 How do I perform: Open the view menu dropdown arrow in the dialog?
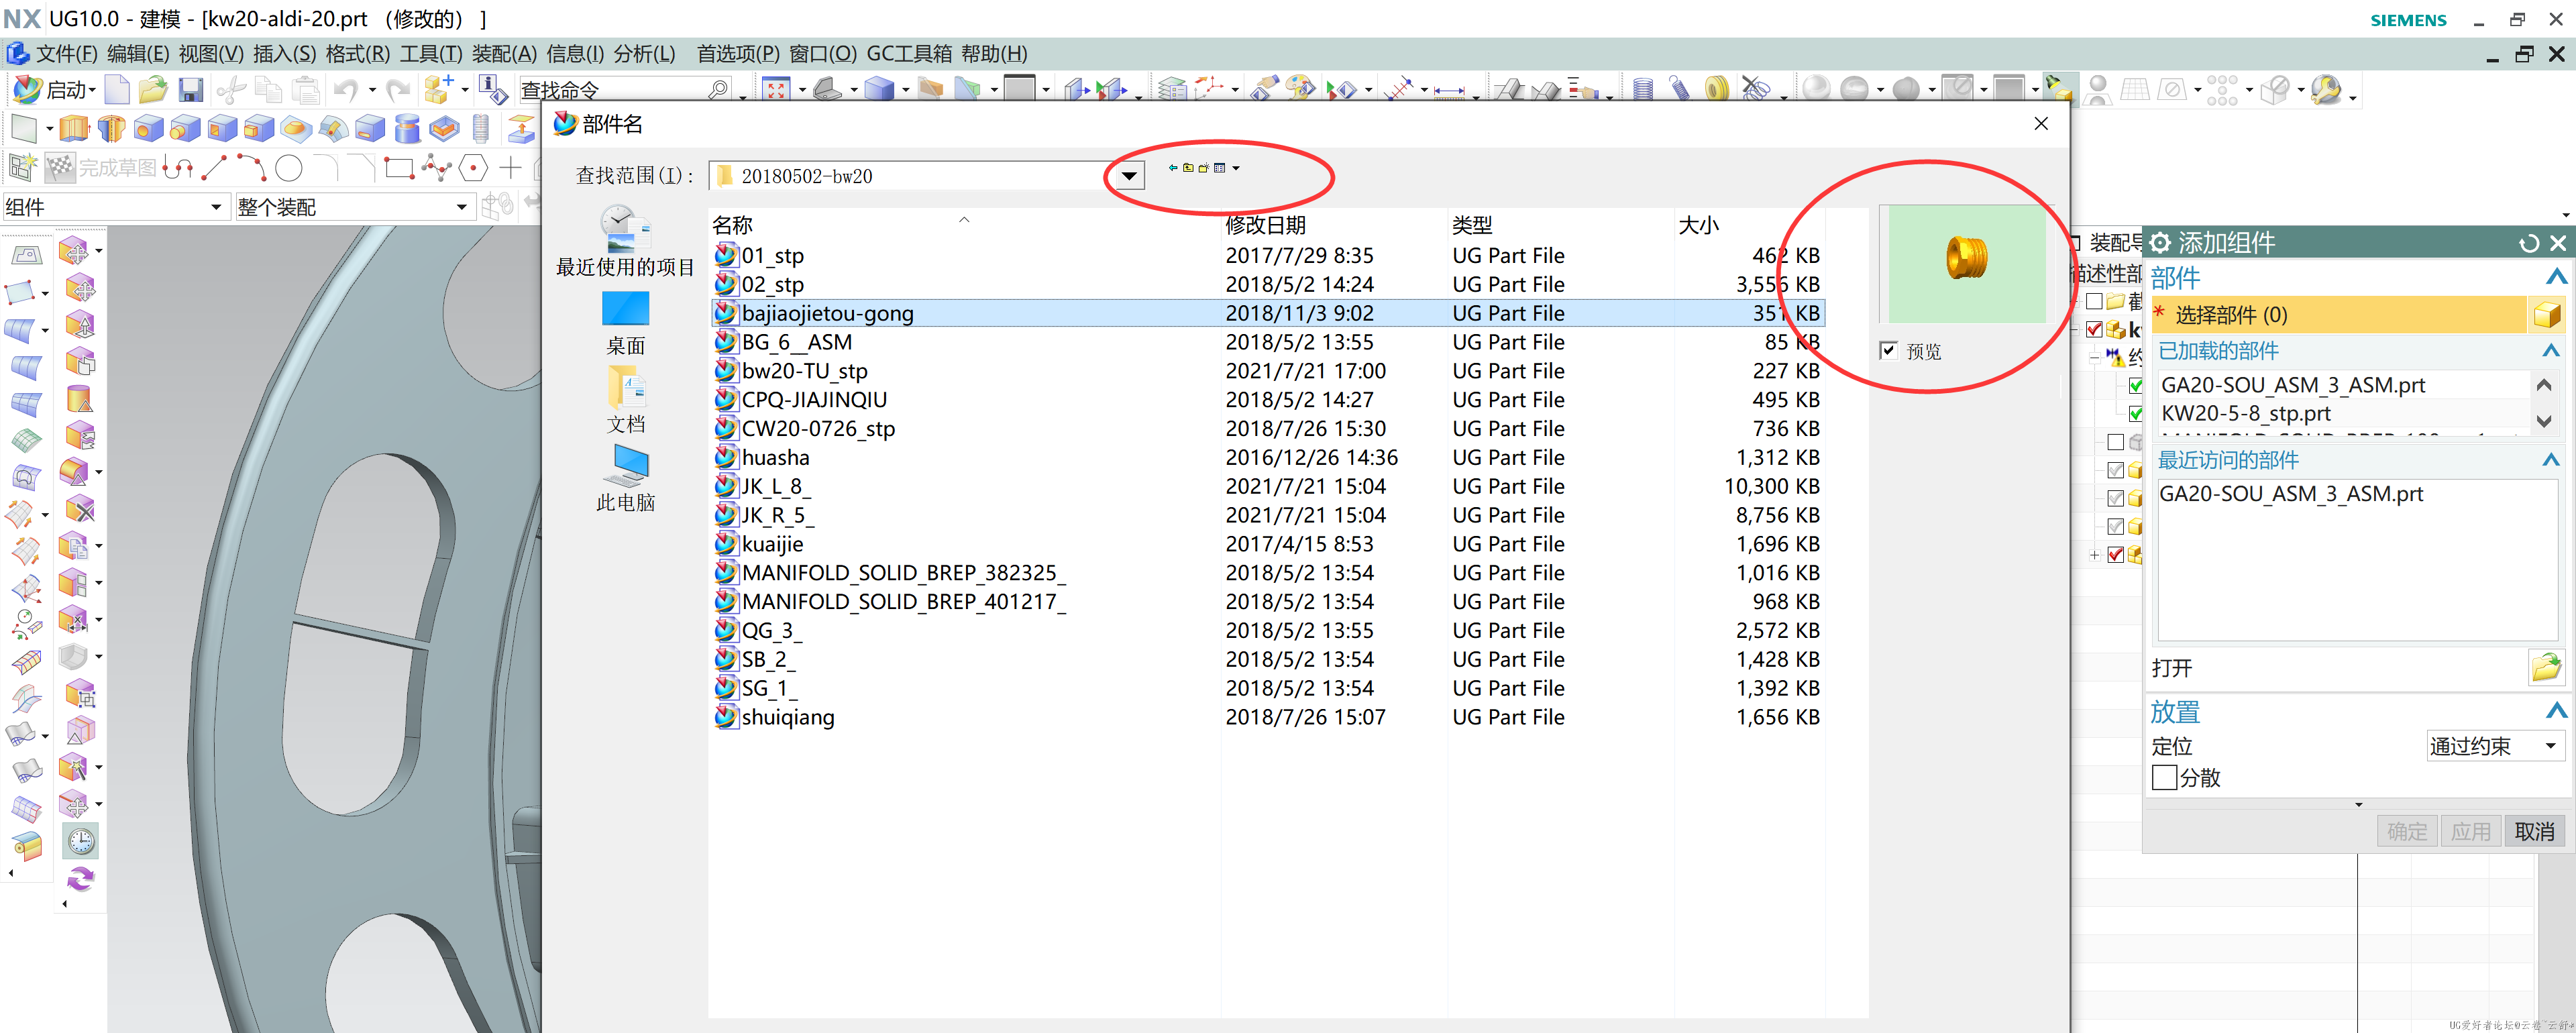[1236, 168]
